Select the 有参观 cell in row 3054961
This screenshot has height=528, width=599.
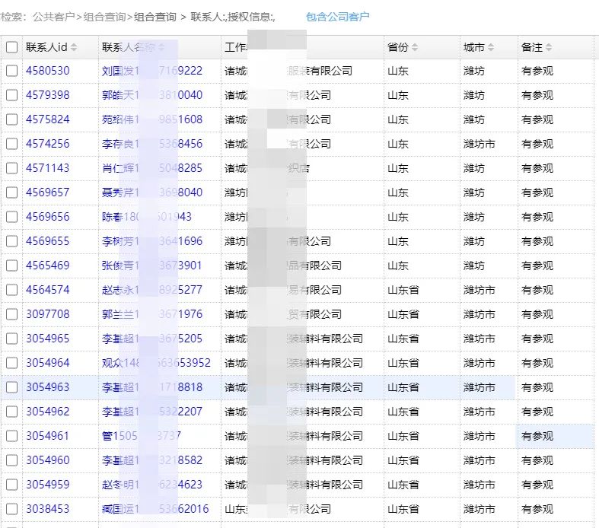537,436
